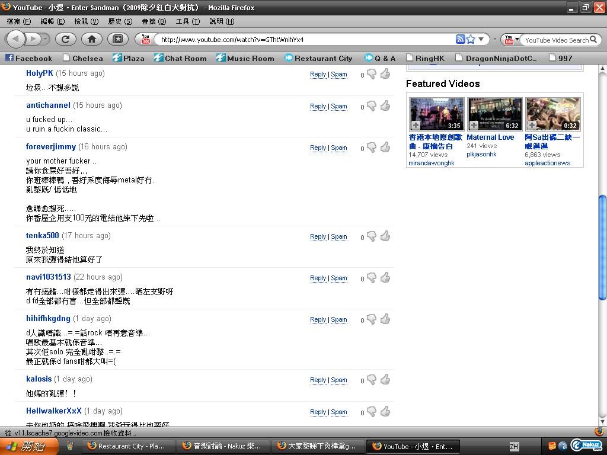Open the Q & A bookmark
This screenshot has width=607, height=455.
pyautogui.click(x=380, y=58)
